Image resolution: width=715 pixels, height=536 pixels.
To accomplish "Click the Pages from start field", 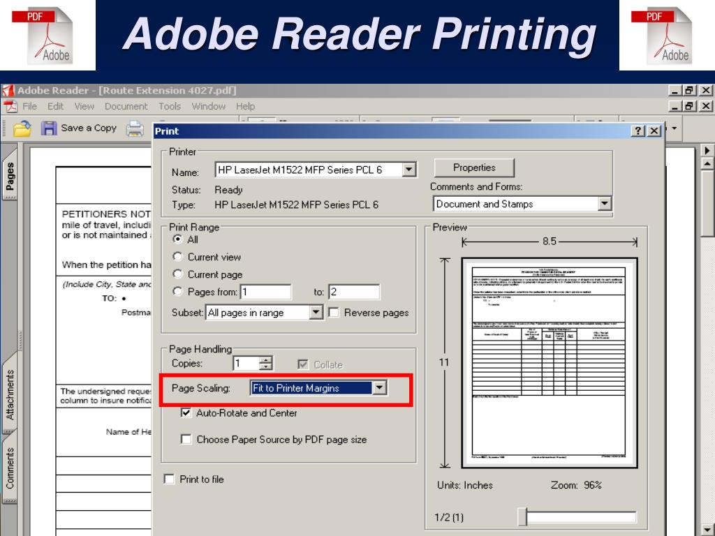I will click(266, 292).
